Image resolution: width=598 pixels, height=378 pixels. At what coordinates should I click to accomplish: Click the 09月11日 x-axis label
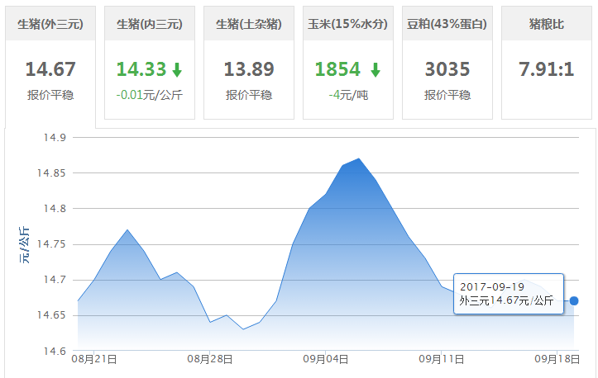tap(442, 360)
